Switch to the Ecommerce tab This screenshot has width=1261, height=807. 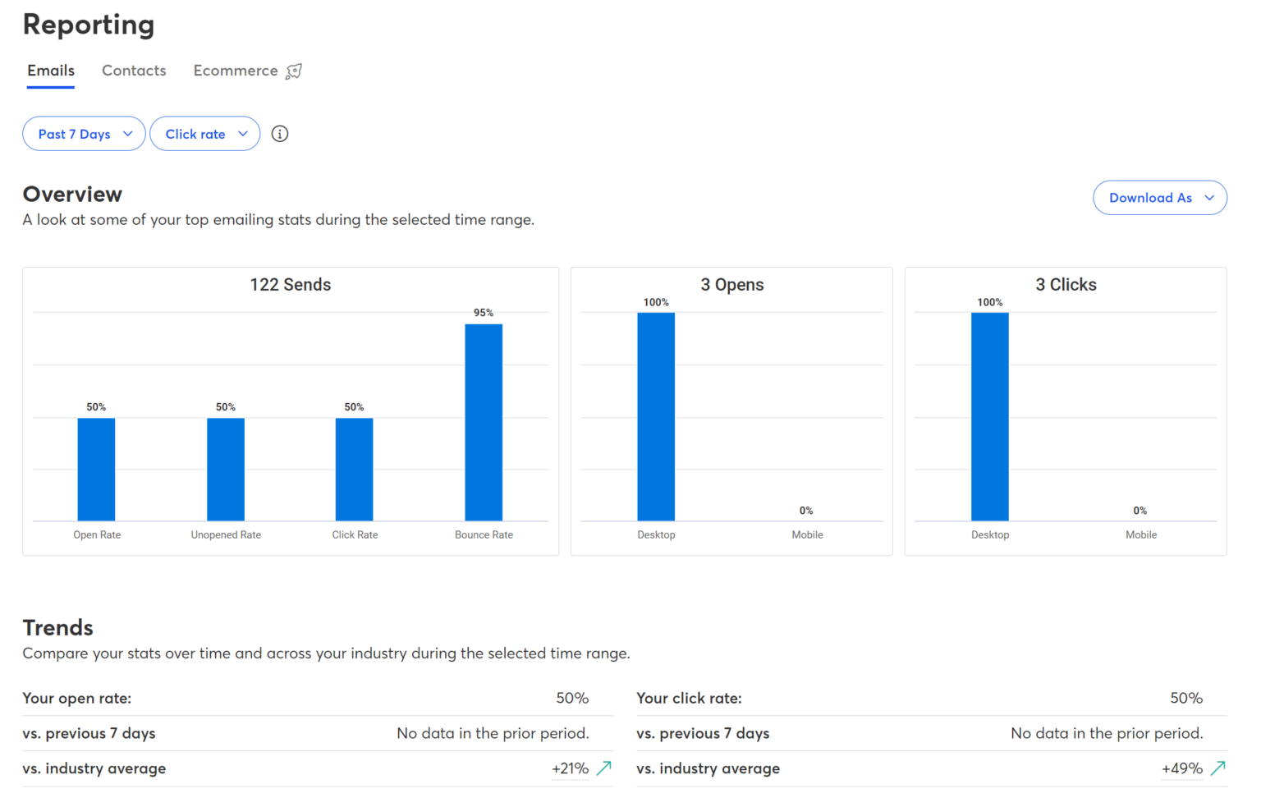(236, 71)
